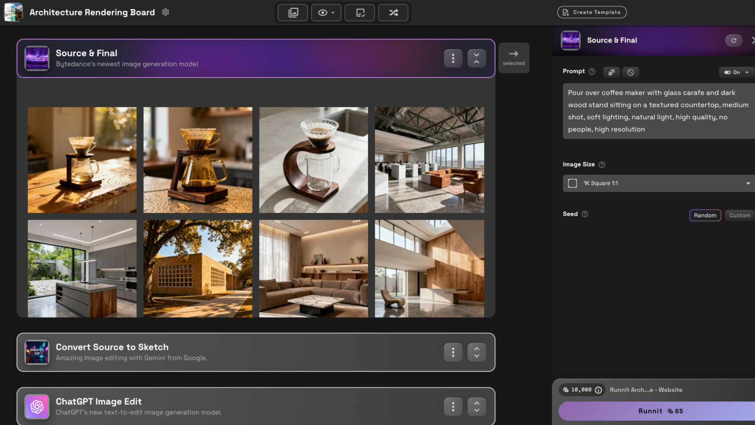755x425 pixels.
Task: Select coffee maker on wooden table thumbnail
Action: pyautogui.click(x=82, y=160)
